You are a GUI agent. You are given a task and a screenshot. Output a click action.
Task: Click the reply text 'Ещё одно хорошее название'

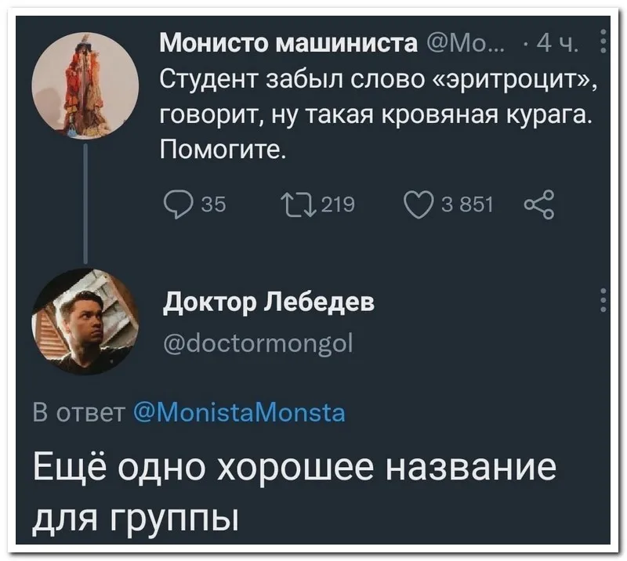pos(294,470)
